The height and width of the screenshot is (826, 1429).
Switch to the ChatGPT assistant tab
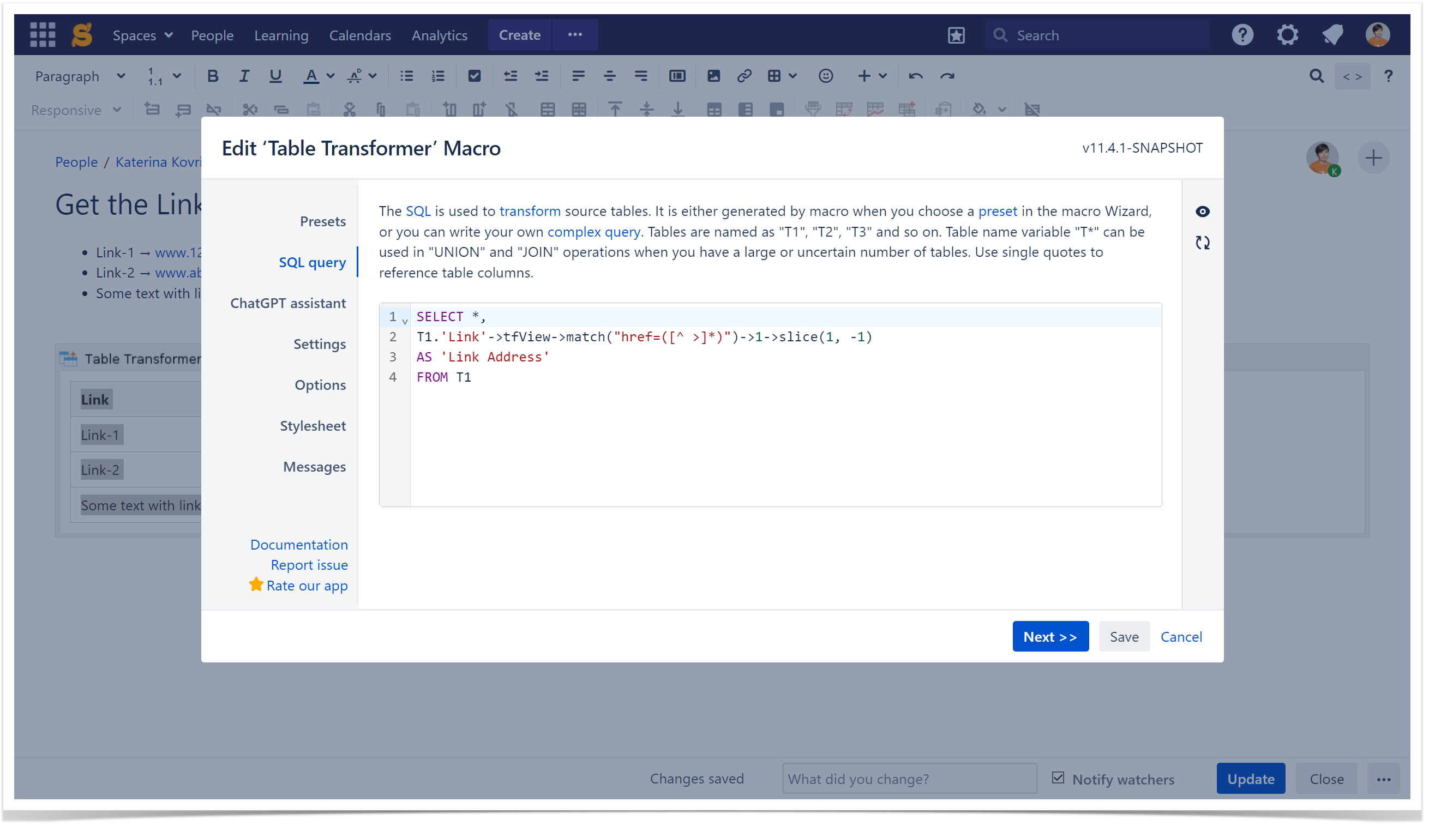(288, 303)
